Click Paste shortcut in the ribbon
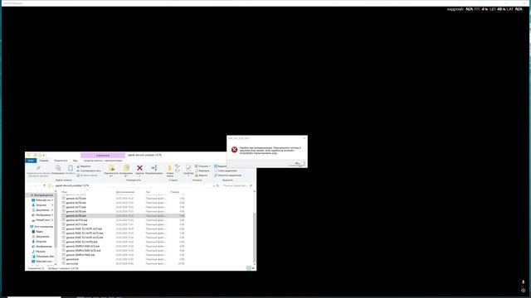Screen dimensions: 531x298 [87, 175]
